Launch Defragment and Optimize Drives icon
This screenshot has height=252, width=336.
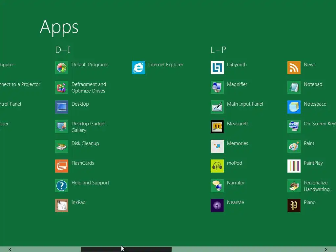62,87
